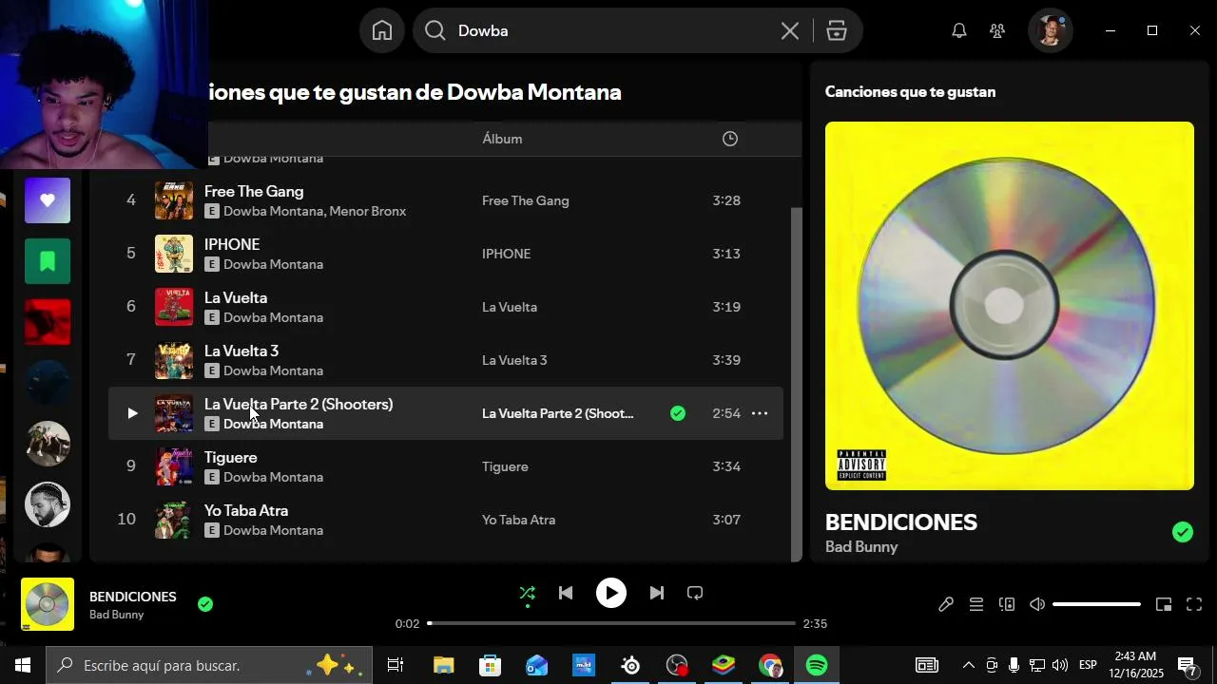Open IPHONE album link
This screenshot has width=1217, height=684.
(x=507, y=254)
